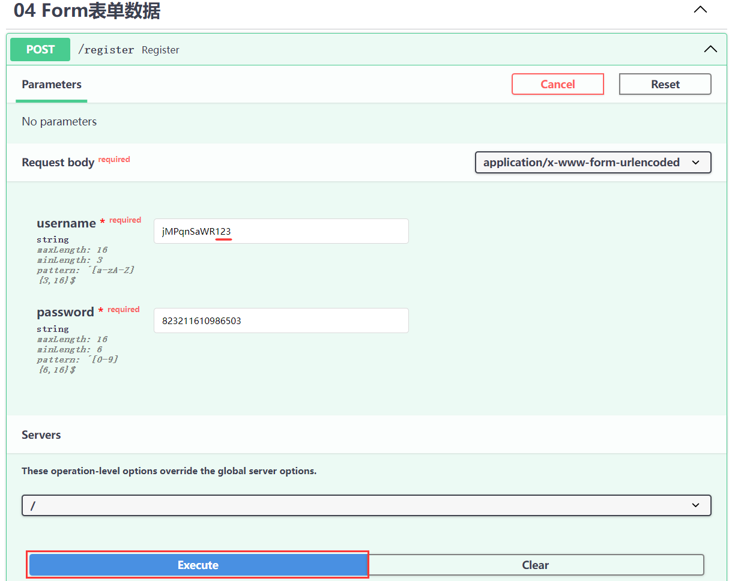
Task: Click the green POST method badge
Action: [40, 50]
